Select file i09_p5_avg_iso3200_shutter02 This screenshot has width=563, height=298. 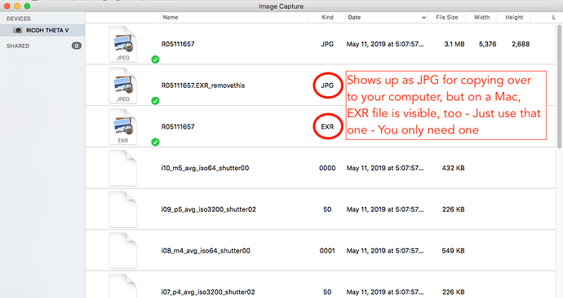pyautogui.click(x=209, y=209)
